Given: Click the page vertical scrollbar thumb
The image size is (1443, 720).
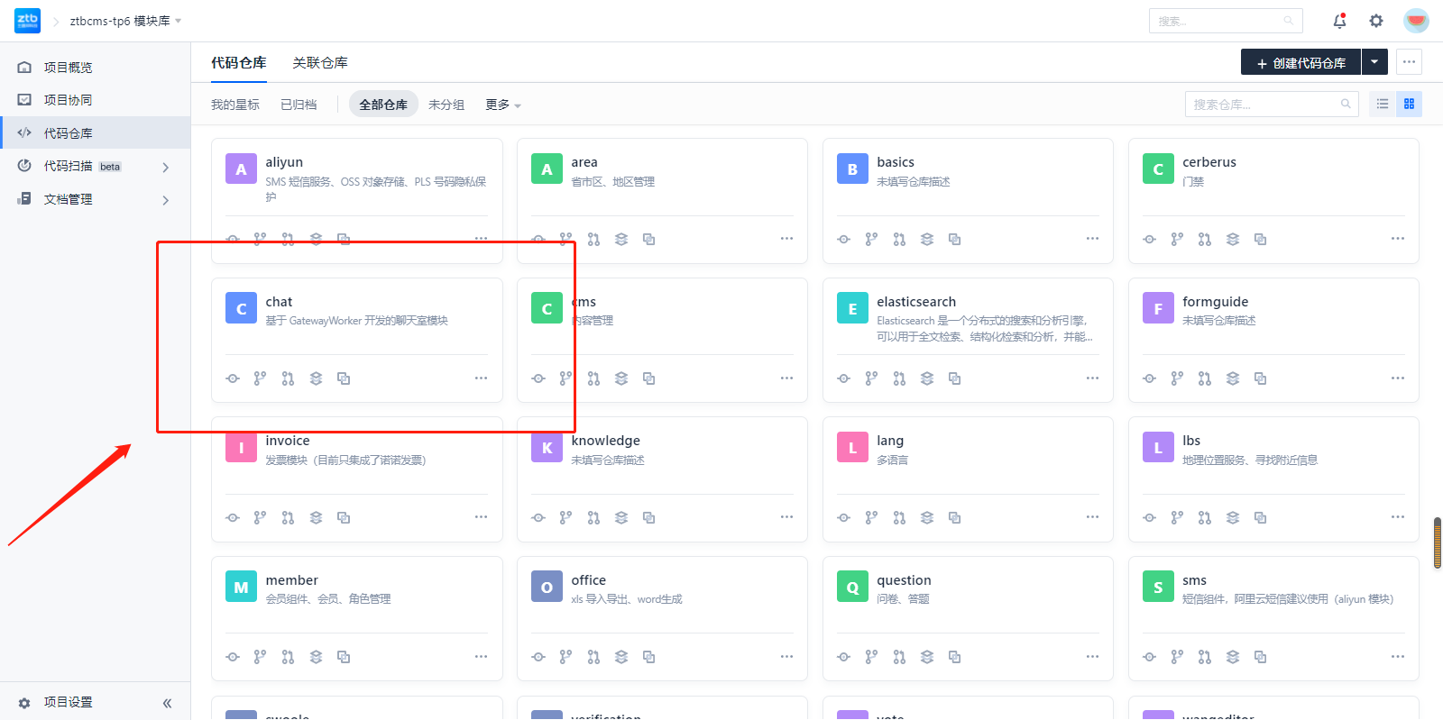Looking at the screenshot, I should [1438, 542].
